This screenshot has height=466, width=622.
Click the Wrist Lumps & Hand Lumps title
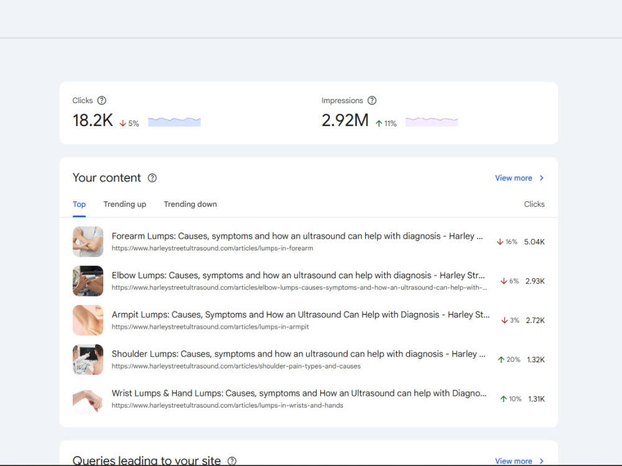[x=299, y=393]
